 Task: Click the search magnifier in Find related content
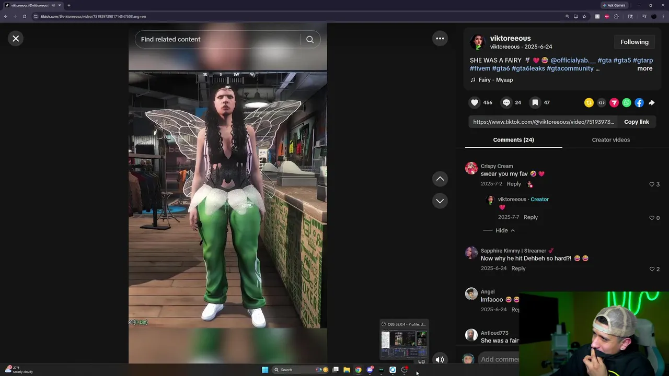tap(310, 39)
